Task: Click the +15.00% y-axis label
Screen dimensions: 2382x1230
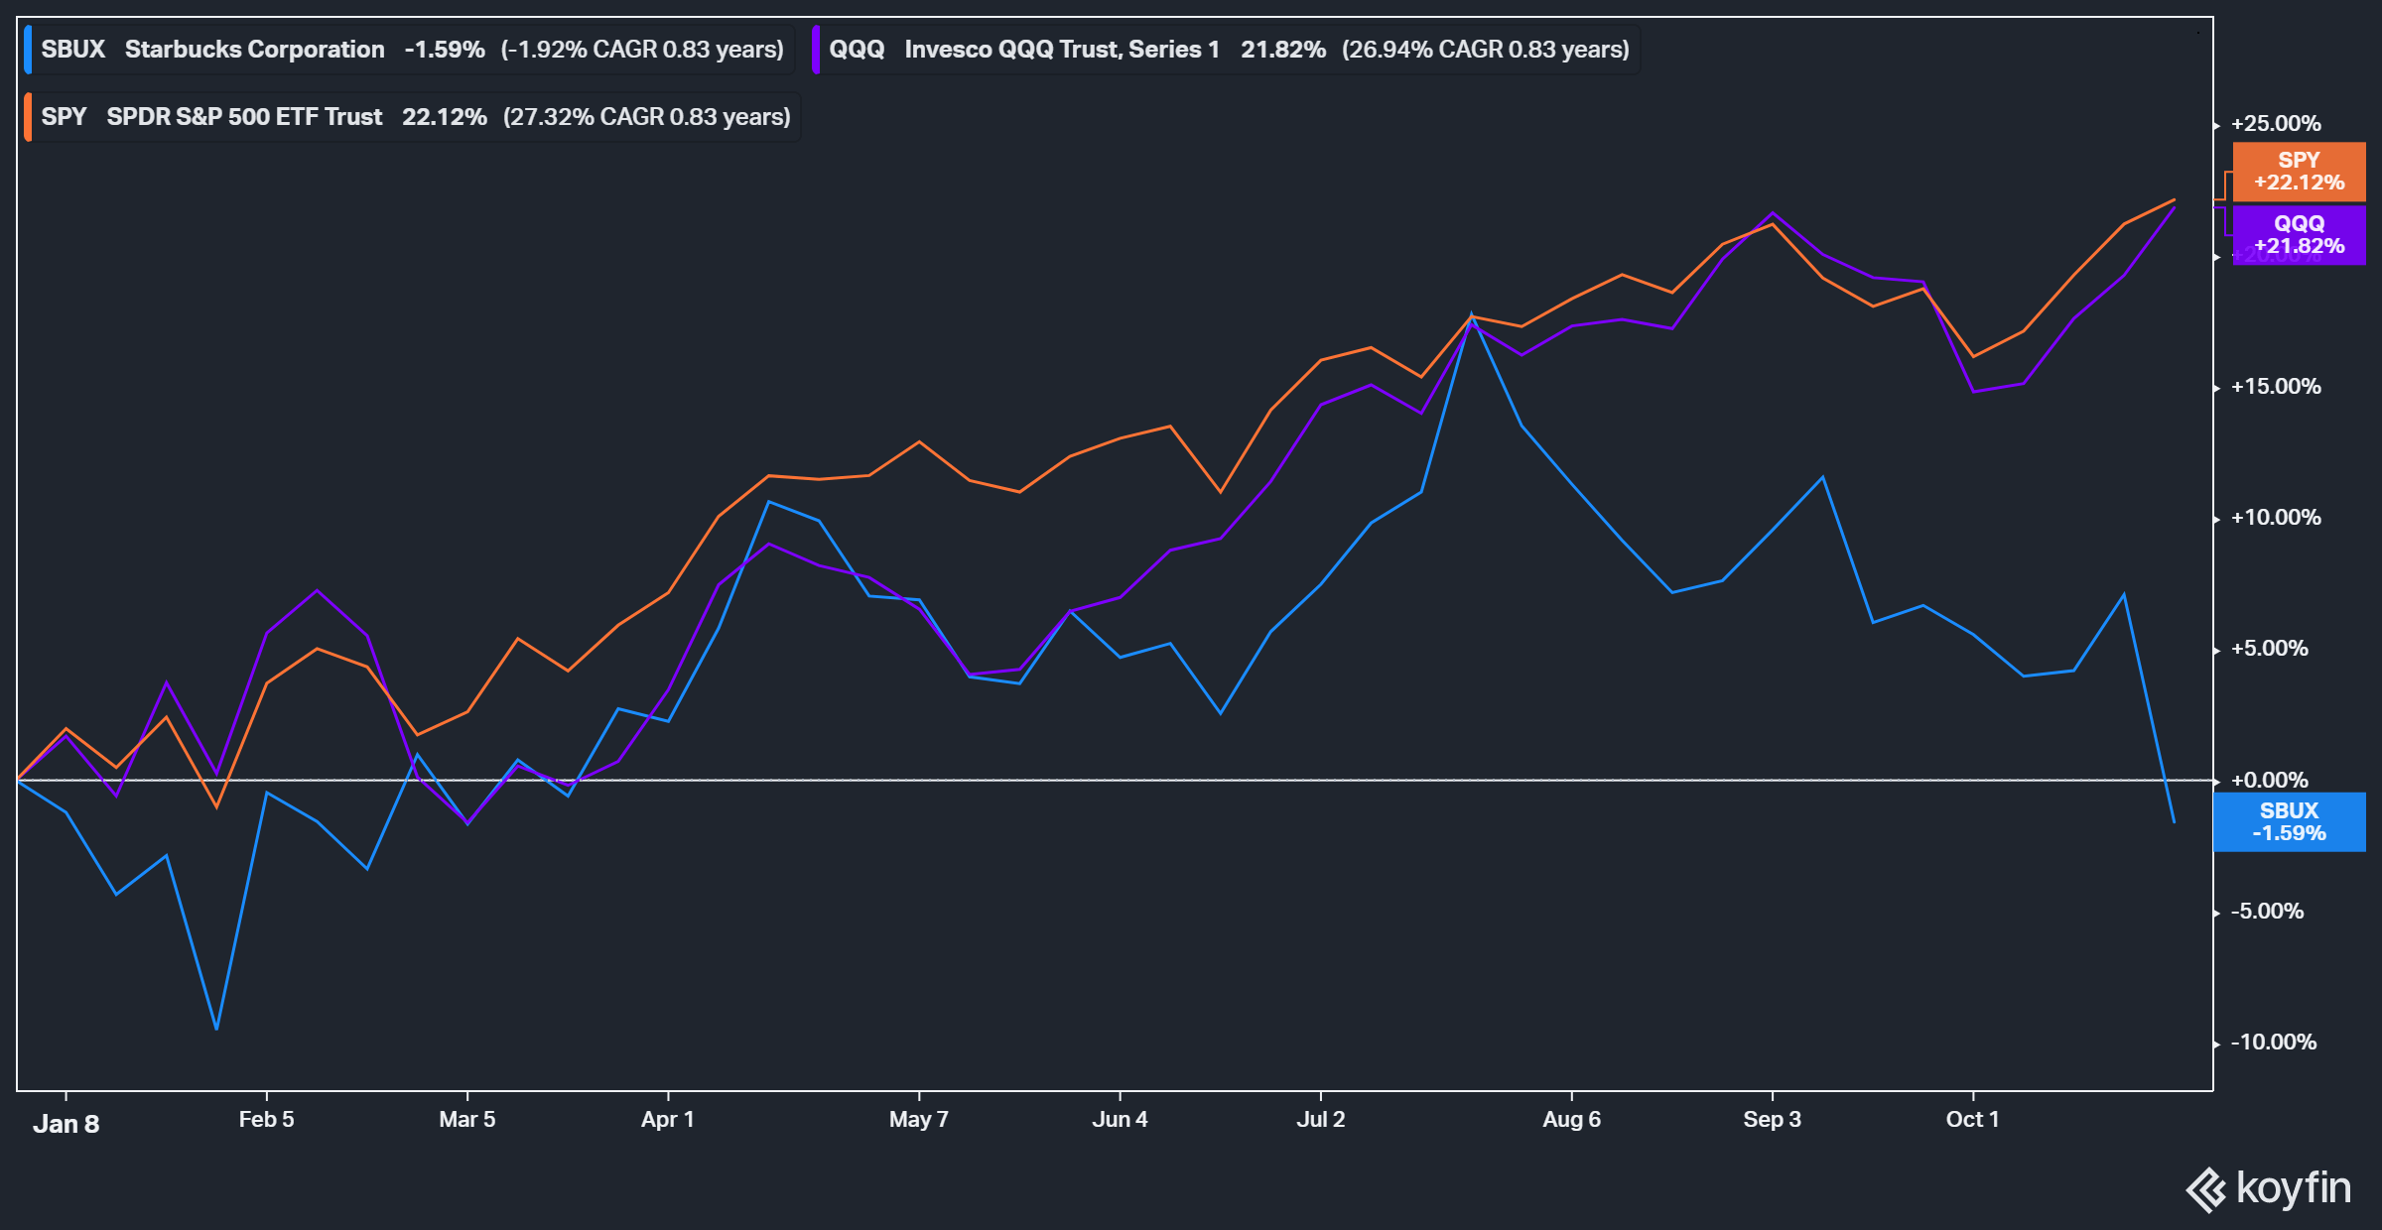Action: [x=2276, y=387]
